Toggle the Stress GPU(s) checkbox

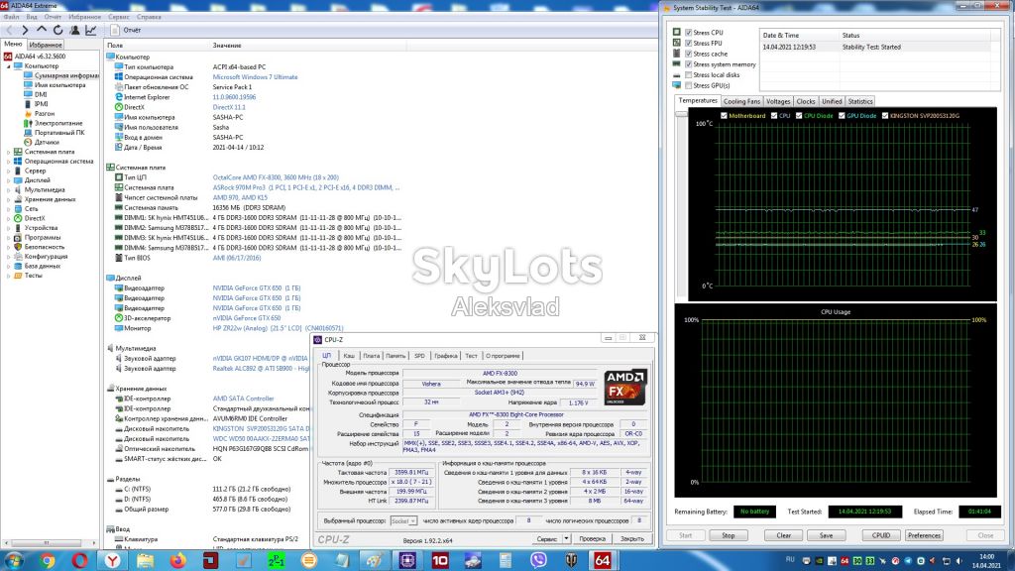(689, 85)
